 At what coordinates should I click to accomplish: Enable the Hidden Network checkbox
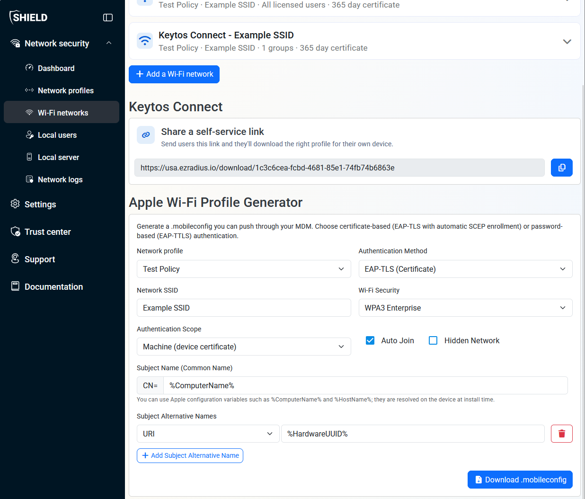coord(433,340)
